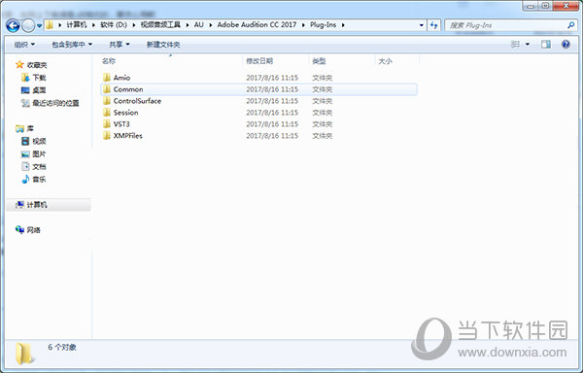This screenshot has width=583, height=373.
Task: Click the ControlSurface folder name
Action: tap(137, 101)
